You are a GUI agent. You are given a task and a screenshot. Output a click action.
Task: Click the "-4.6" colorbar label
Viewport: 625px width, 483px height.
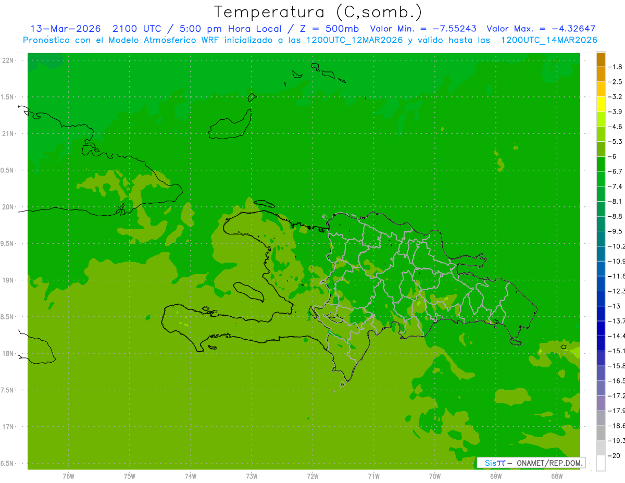(x=616, y=127)
